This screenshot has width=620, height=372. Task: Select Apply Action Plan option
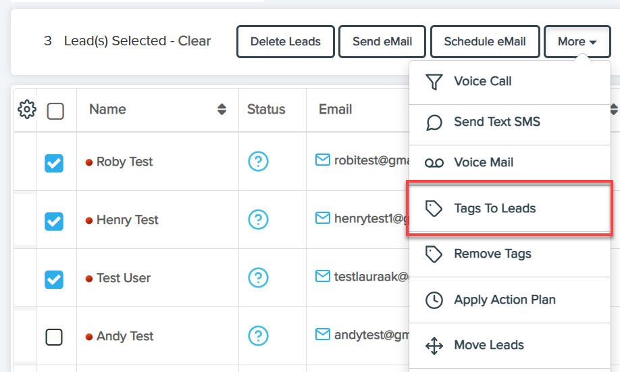pyautogui.click(x=504, y=300)
